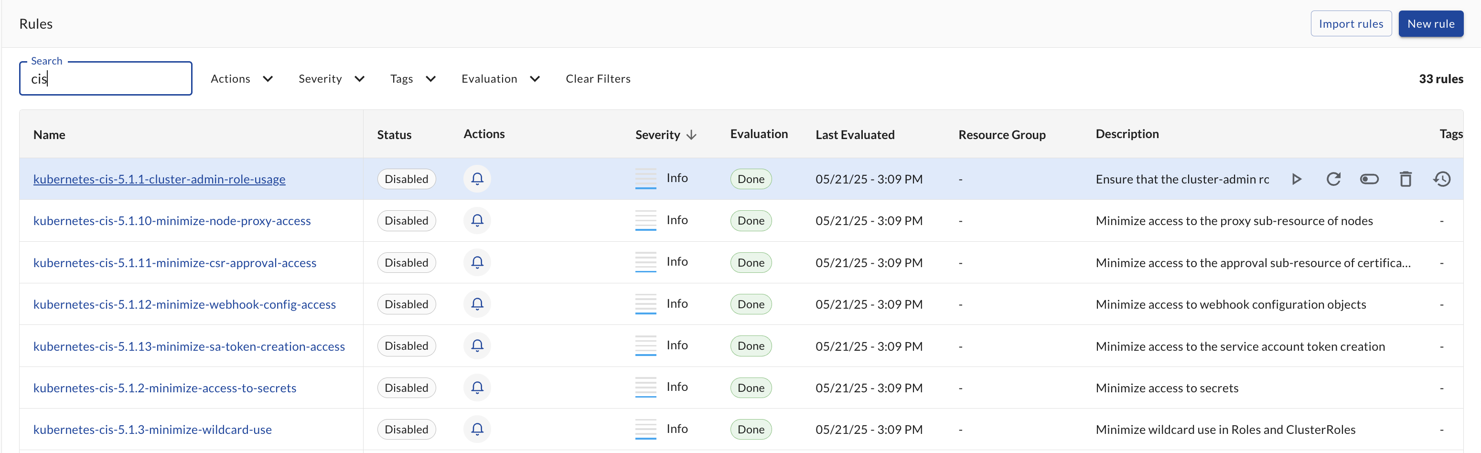The image size is (1481, 453).
Task: Click severity bars icon in minimize-wildcard-use row
Action: point(645,429)
